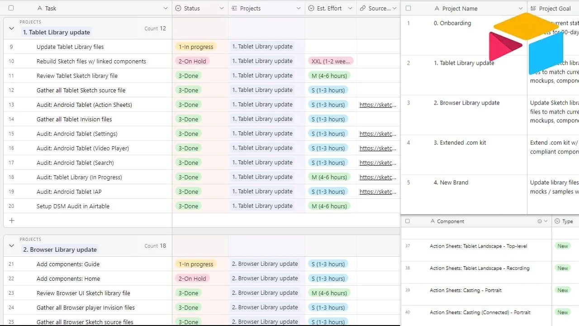Click the Count 12 summary in Tablet Library group
This screenshot has width=579, height=326.
pyautogui.click(x=155, y=29)
